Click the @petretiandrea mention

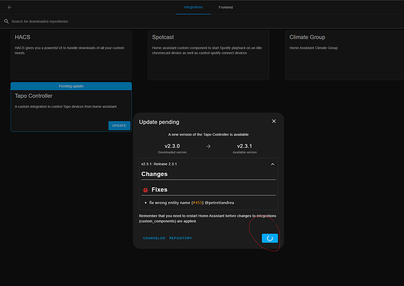pos(219,203)
